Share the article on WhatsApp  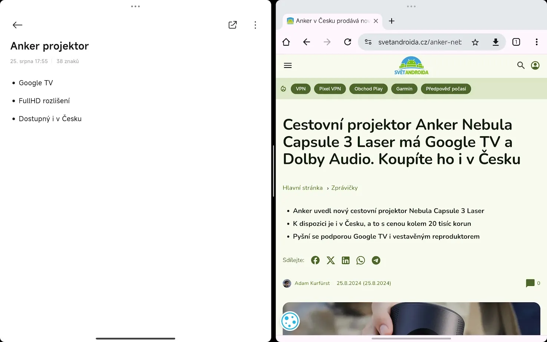click(x=360, y=260)
